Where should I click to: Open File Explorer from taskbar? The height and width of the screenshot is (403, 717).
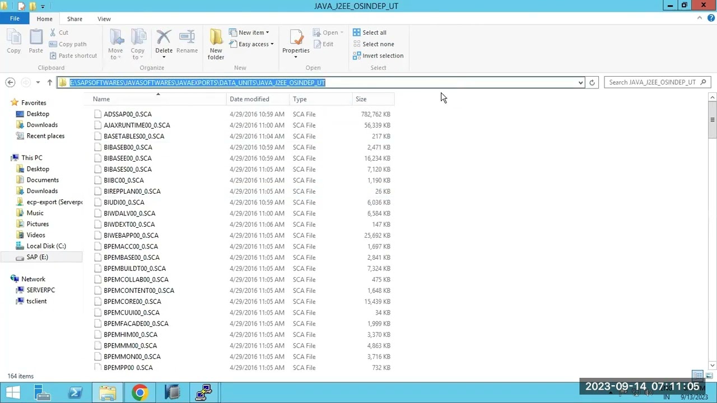[x=108, y=393]
